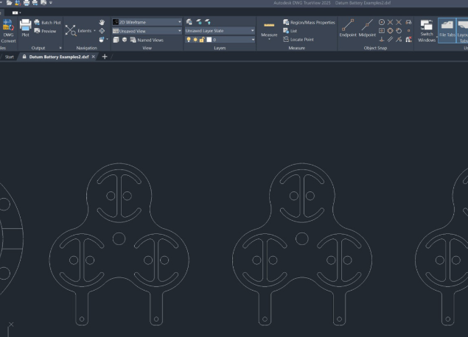468x337 pixels.
Task: Toggle the Apparent Intersection snap icon
Action: [x=399, y=22]
